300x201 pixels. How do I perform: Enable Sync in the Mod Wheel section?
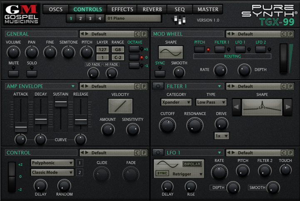(160, 74)
